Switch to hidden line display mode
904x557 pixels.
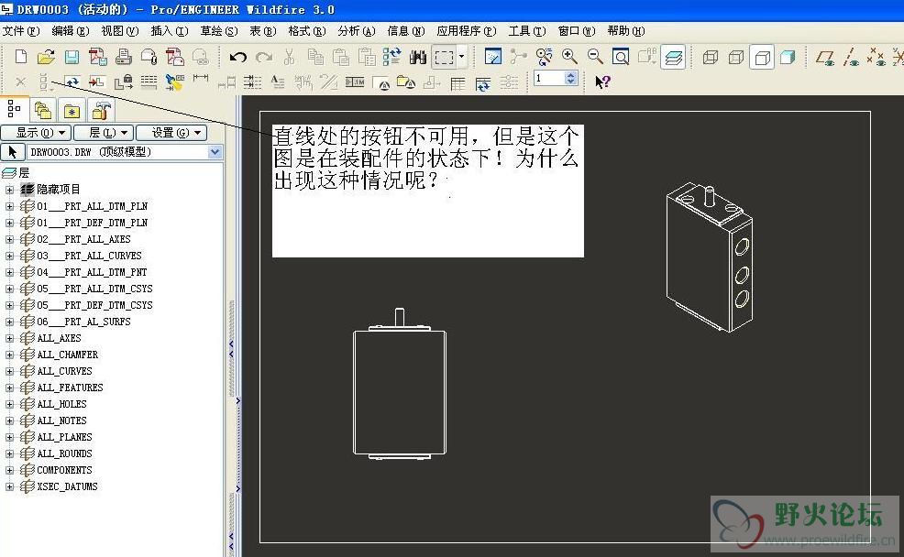[x=736, y=57]
